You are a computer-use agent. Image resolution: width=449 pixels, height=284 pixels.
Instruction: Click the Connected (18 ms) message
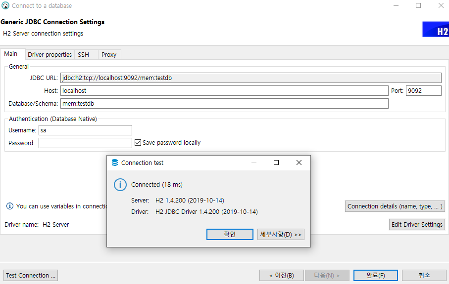(x=156, y=185)
